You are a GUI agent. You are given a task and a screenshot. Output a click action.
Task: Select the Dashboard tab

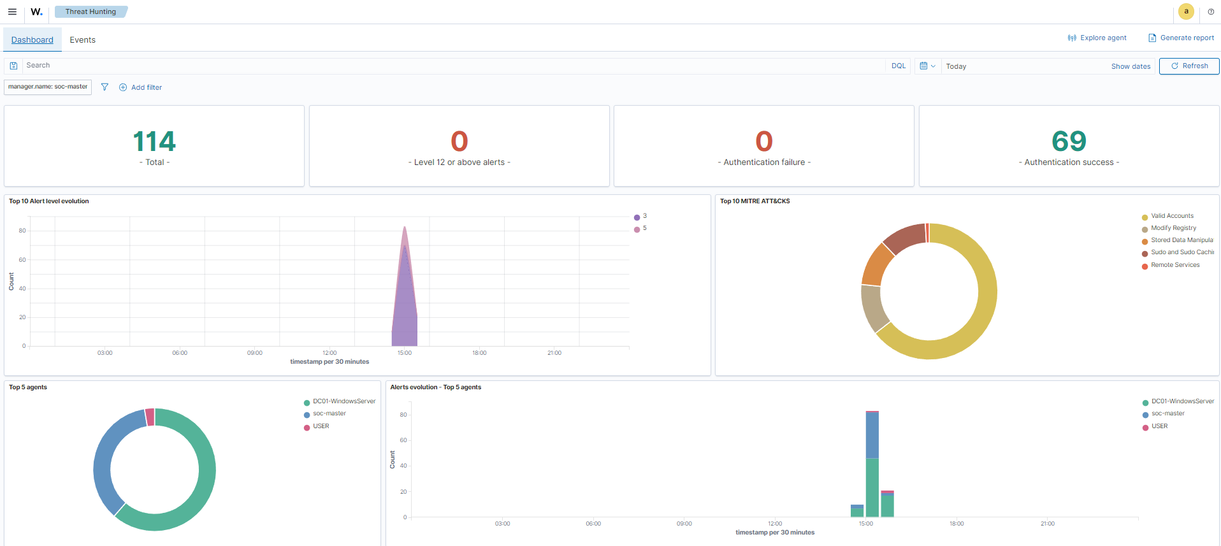click(x=33, y=40)
